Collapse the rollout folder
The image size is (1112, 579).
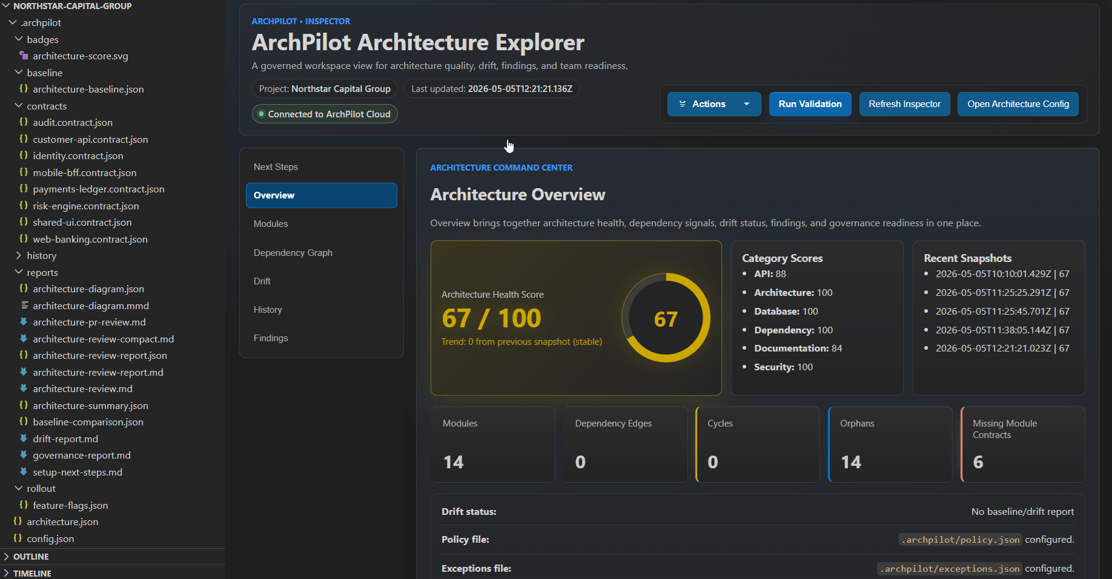pyautogui.click(x=18, y=488)
